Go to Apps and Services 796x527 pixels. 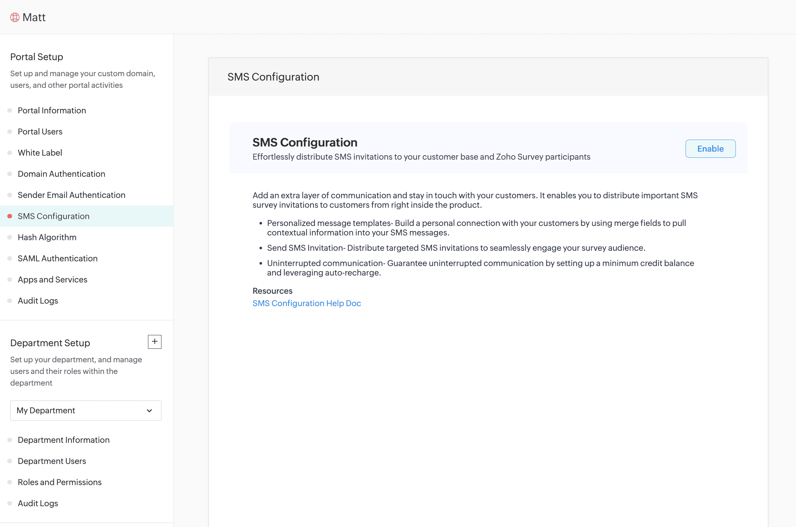[x=52, y=280]
